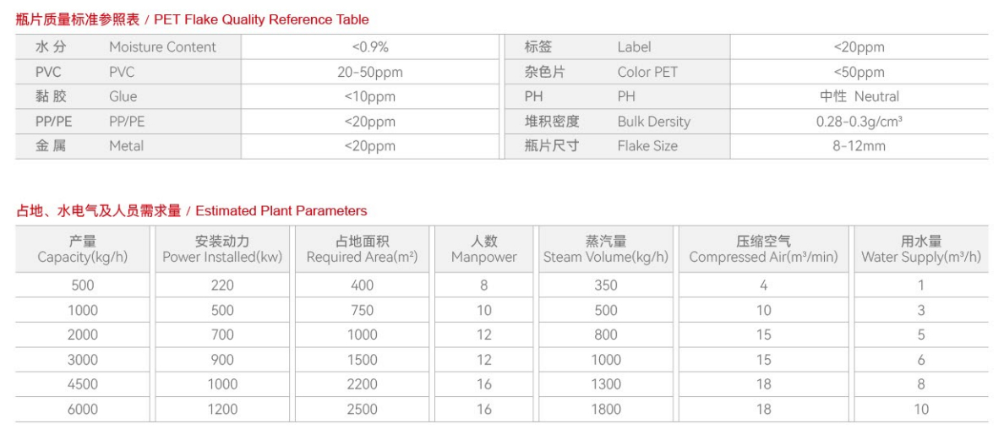Screen dimensions: 1004x435
Task: Select the 20-50ppm PVC value cell
Action: pos(370,72)
